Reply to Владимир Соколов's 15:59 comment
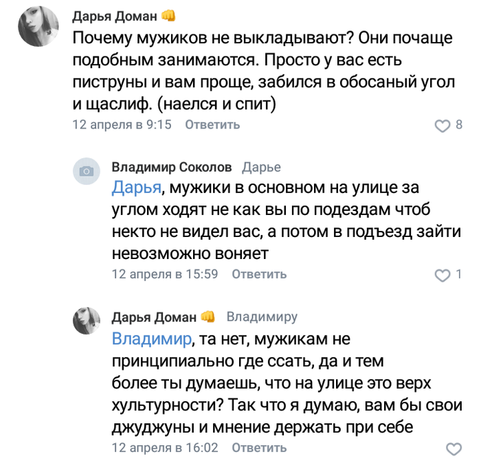Screen dimensions: 481x472 (x=259, y=274)
